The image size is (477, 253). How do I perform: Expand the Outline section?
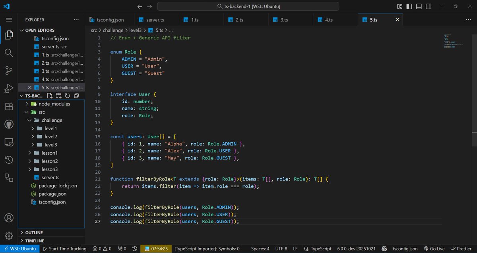(x=51, y=233)
